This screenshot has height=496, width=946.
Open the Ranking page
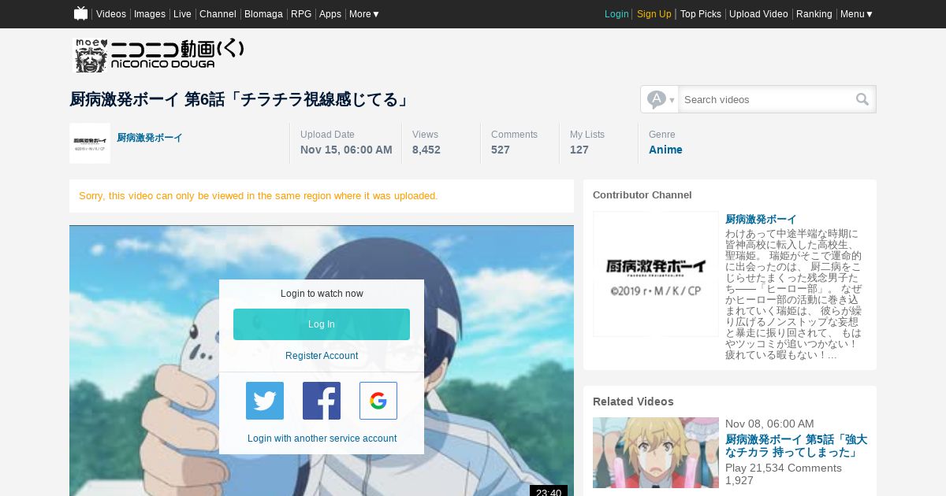point(814,14)
